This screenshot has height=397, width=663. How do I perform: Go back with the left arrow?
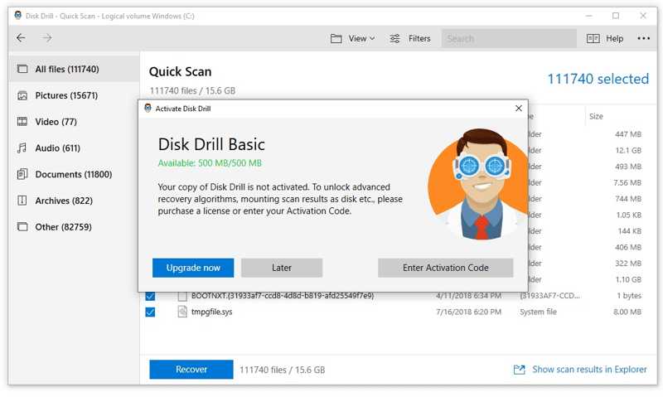(21, 38)
